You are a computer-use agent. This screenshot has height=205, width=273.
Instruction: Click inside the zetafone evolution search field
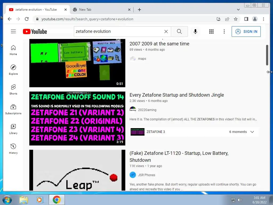(118, 31)
